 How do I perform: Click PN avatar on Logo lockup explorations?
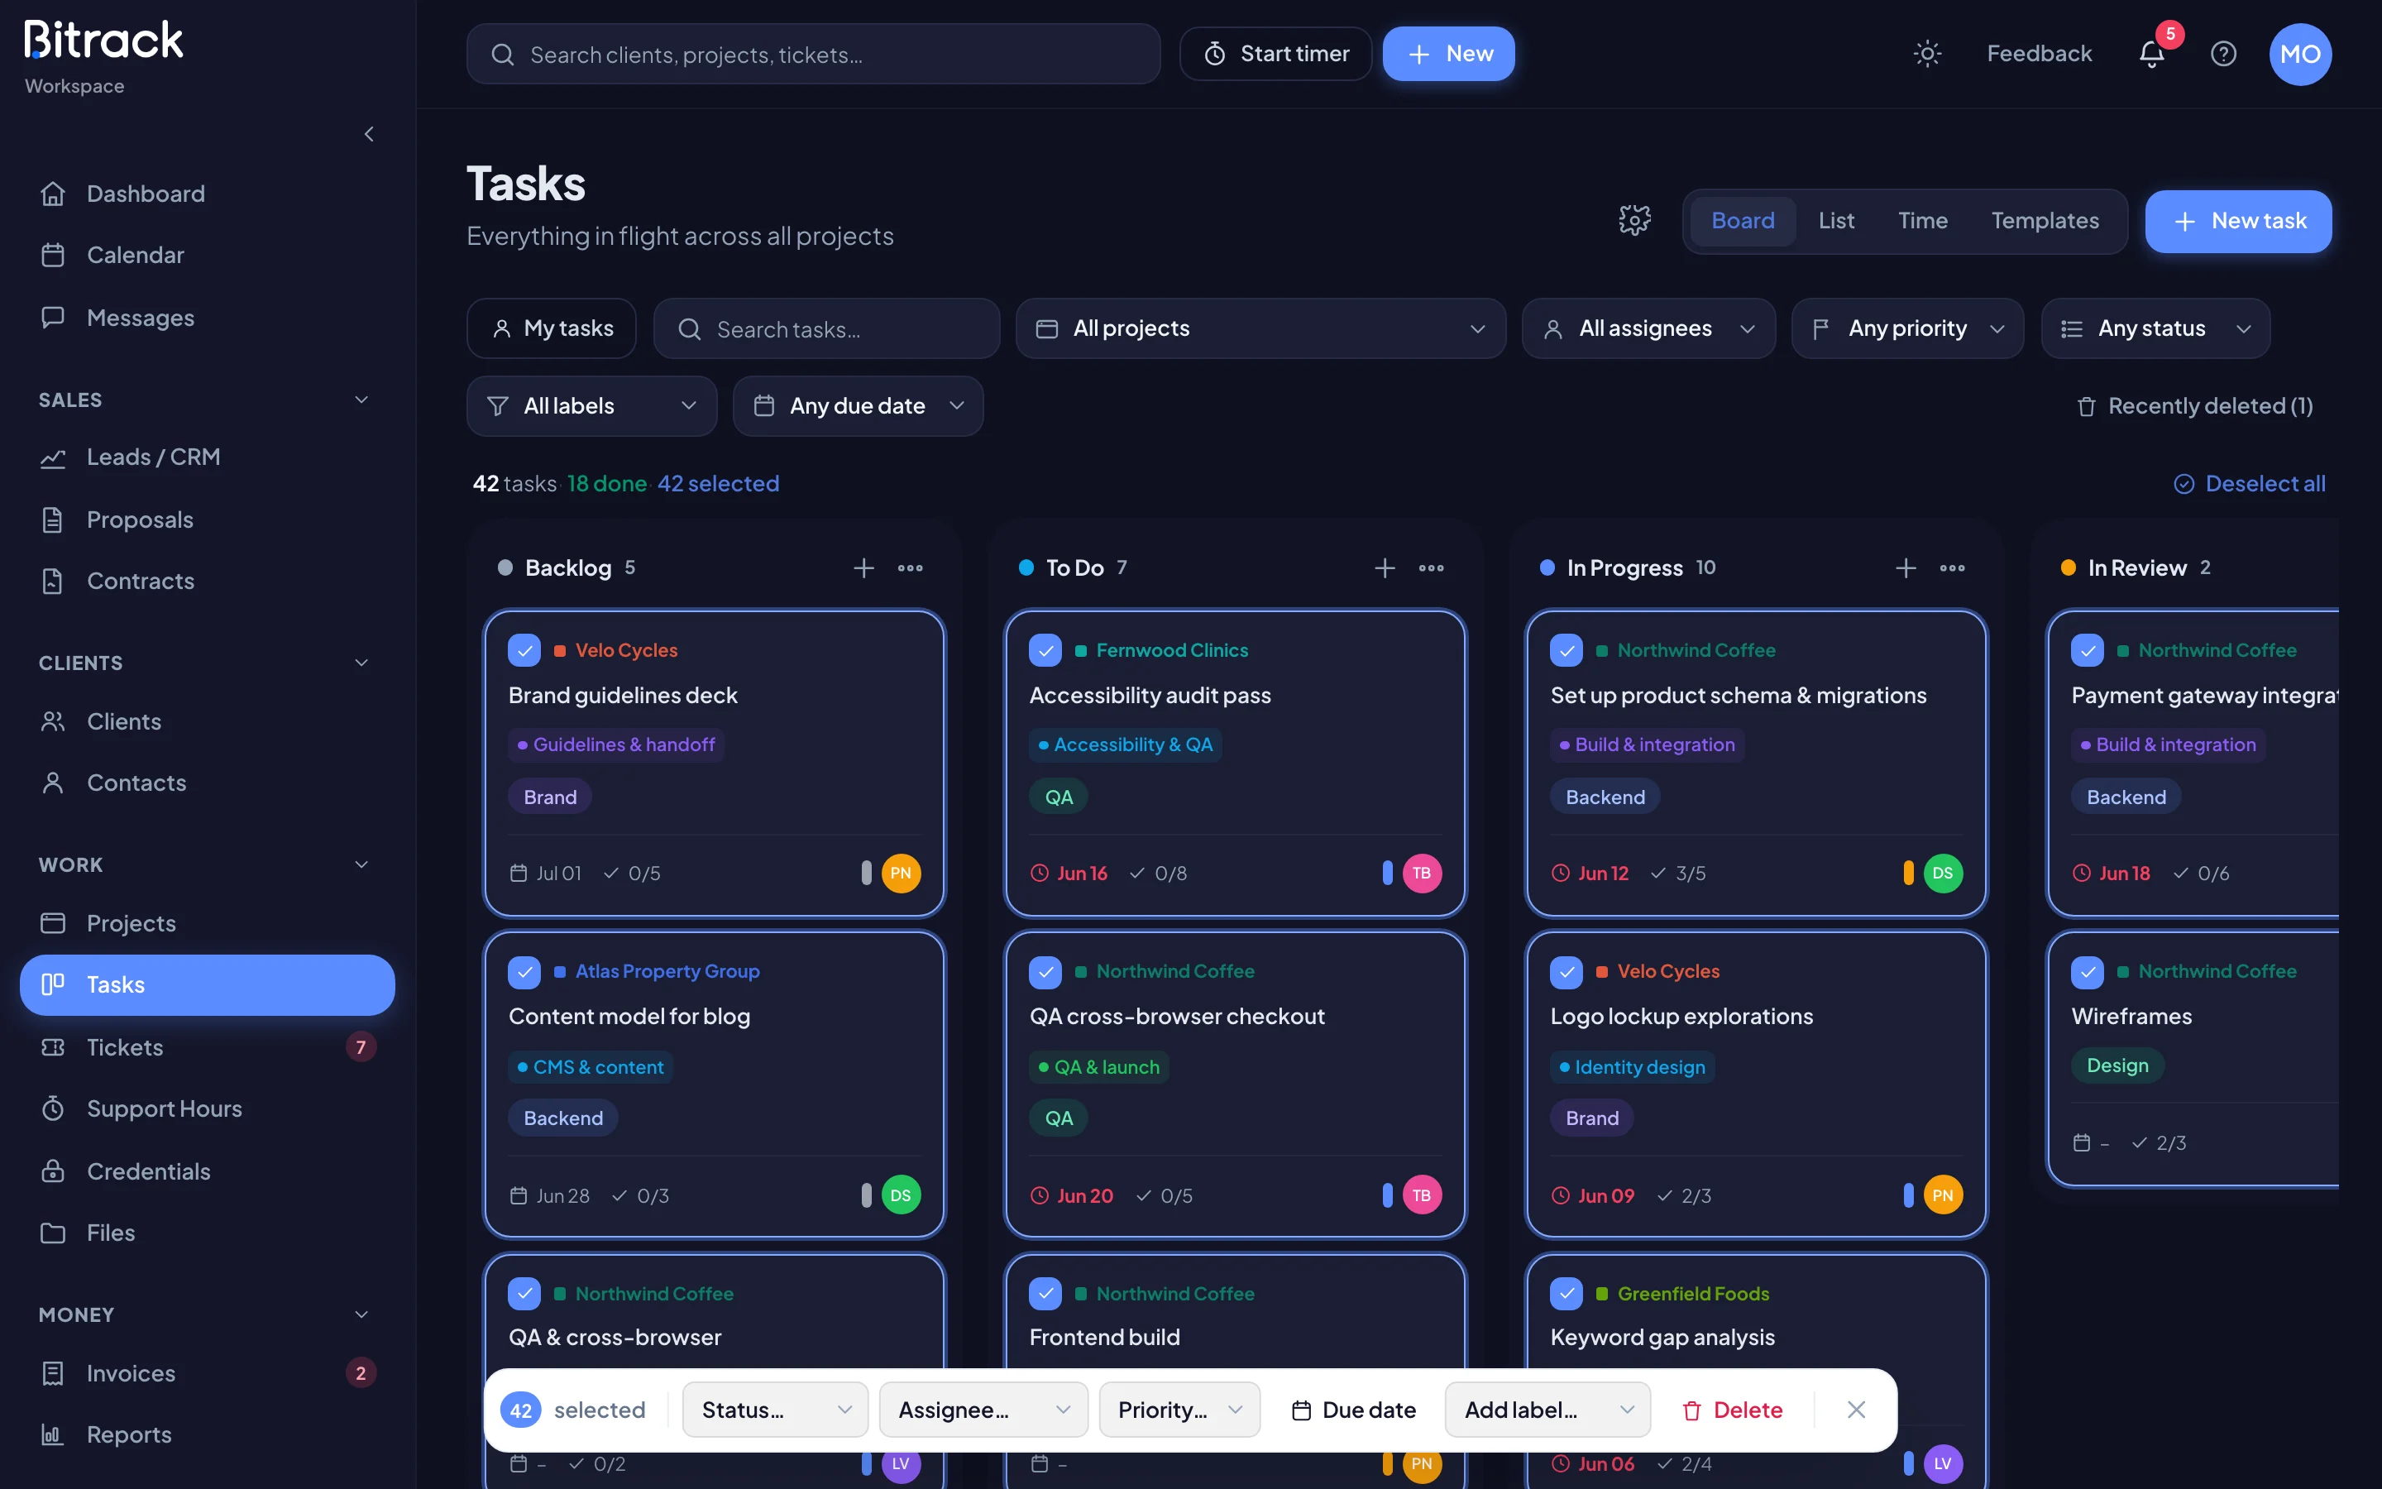point(1942,1195)
